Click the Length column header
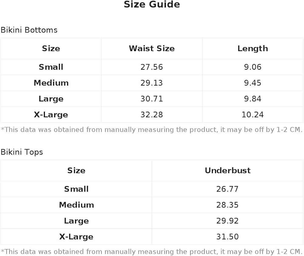This screenshot has width=304, height=256. click(x=253, y=48)
